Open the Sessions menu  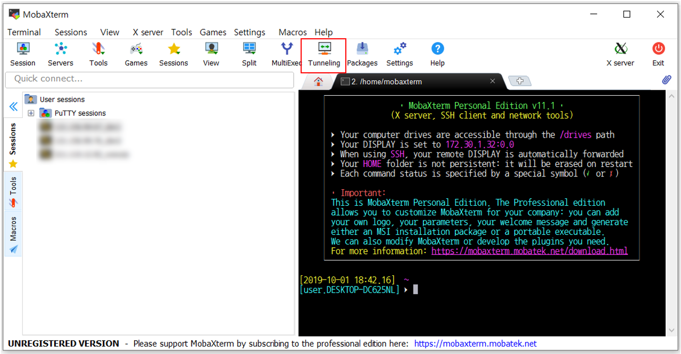click(71, 32)
